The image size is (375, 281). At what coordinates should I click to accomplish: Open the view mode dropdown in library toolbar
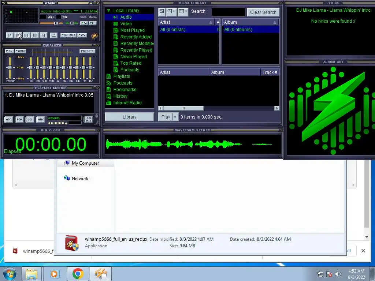pyautogui.click(x=171, y=11)
